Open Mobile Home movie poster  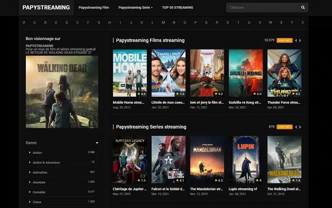[x=130, y=73]
